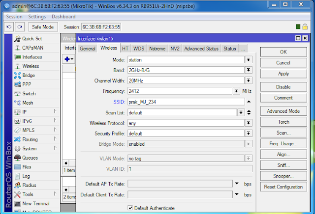
Task: Click the Advanced Mode button
Action: [283, 111]
